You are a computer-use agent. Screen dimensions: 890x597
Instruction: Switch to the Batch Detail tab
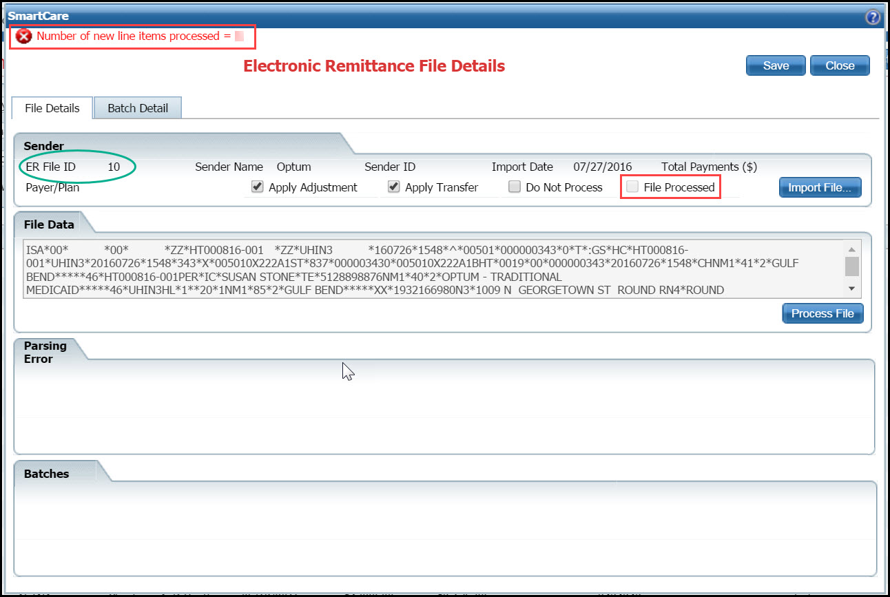[x=137, y=107]
